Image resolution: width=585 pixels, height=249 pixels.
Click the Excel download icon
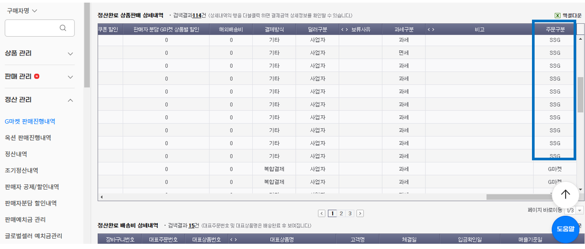click(x=557, y=15)
